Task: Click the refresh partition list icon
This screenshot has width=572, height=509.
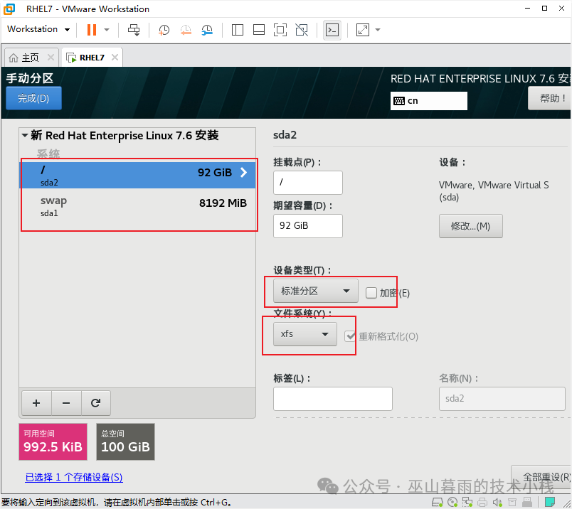Action: click(95, 403)
